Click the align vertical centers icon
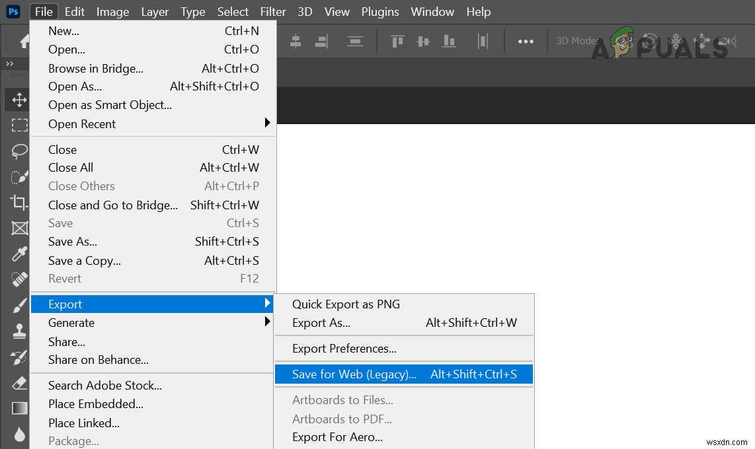 [423, 42]
